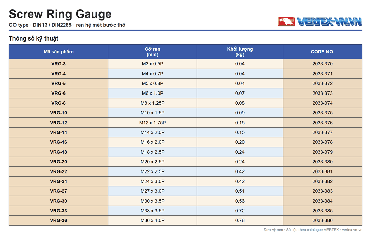Select product code VRG-36
Viewport: 371px width, 238px height.
58,220
